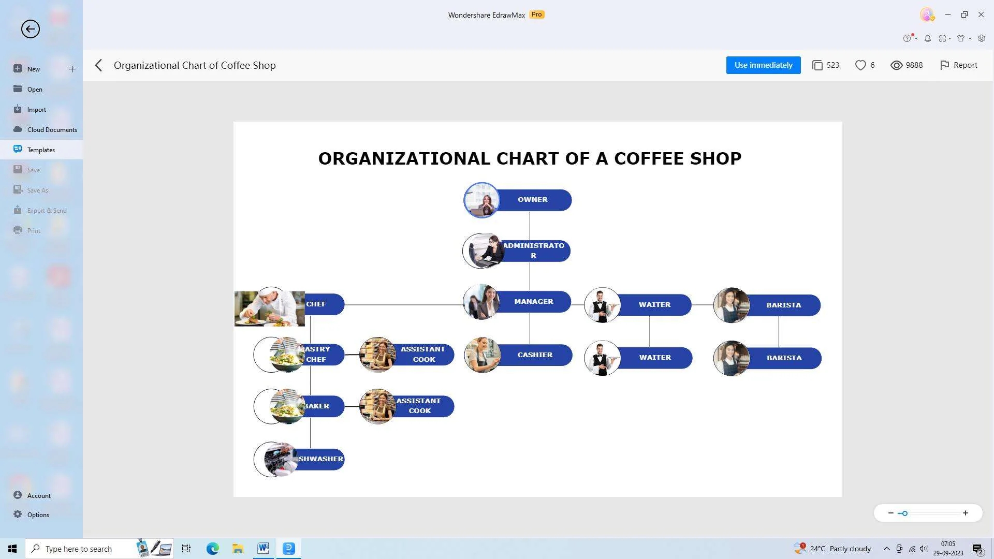994x559 pixels.
Task: Zoom in using the plus icon
Action: point(966,513)
